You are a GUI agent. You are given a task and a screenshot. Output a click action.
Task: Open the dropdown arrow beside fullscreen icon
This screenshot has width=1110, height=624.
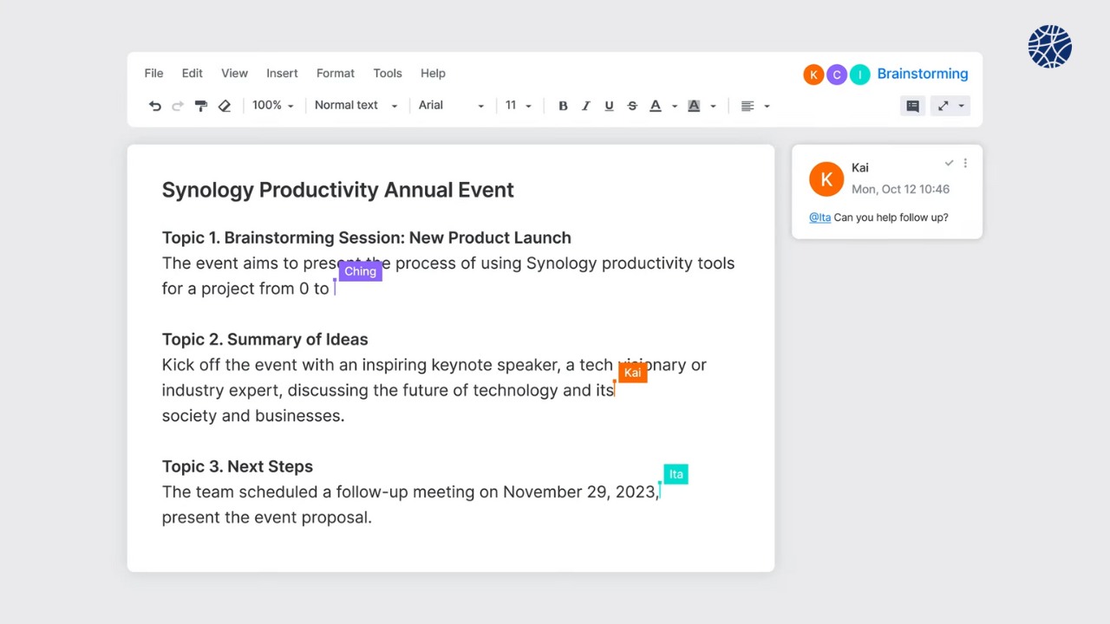961,107
